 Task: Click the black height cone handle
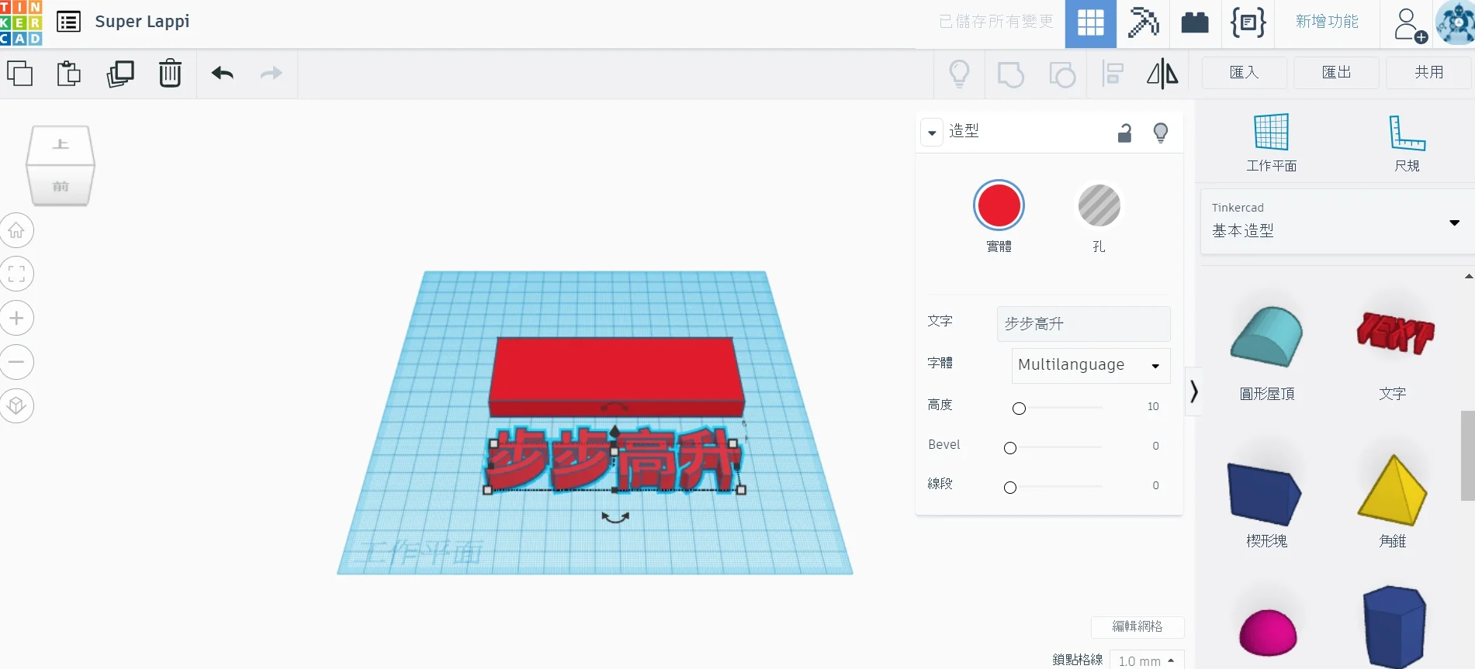pos(615,432)
